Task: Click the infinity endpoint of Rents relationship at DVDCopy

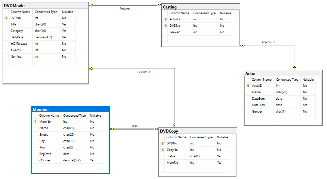Action: click(x=156, y=129)
